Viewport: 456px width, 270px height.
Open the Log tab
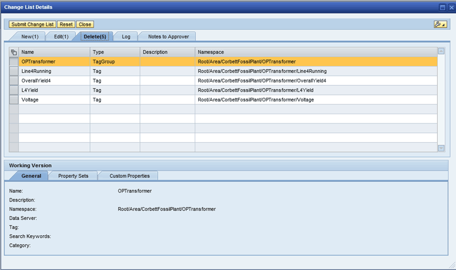pyautogui.click(x=125, y=37)
